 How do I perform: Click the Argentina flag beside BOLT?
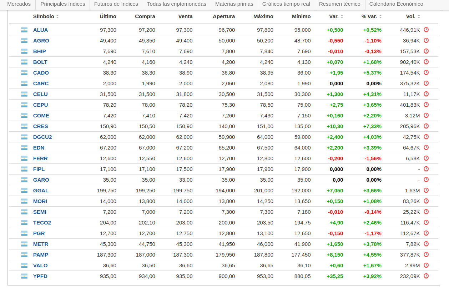pos(24,62)
